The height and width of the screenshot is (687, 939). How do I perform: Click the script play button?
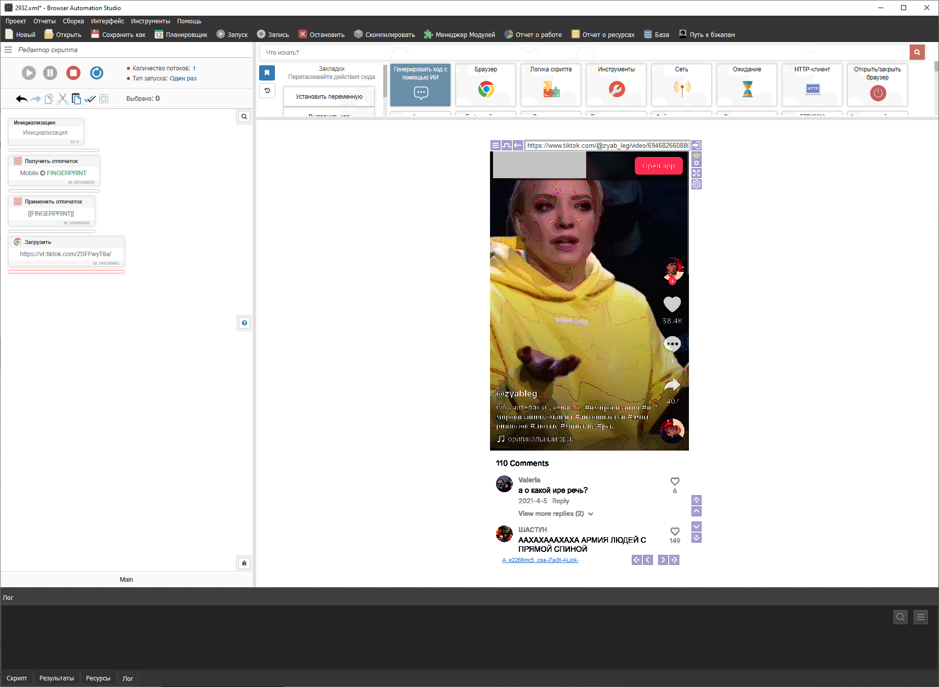tap(29, 73)
